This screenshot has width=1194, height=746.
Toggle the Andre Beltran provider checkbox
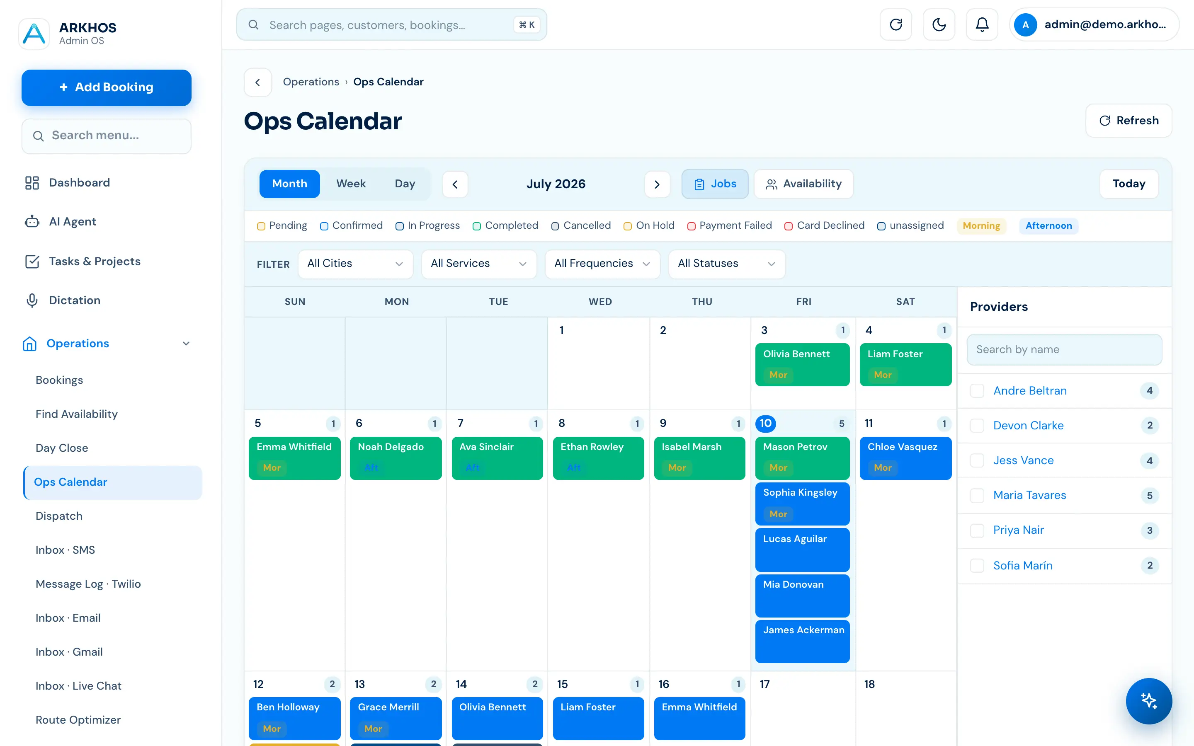[x=977, y=391]
